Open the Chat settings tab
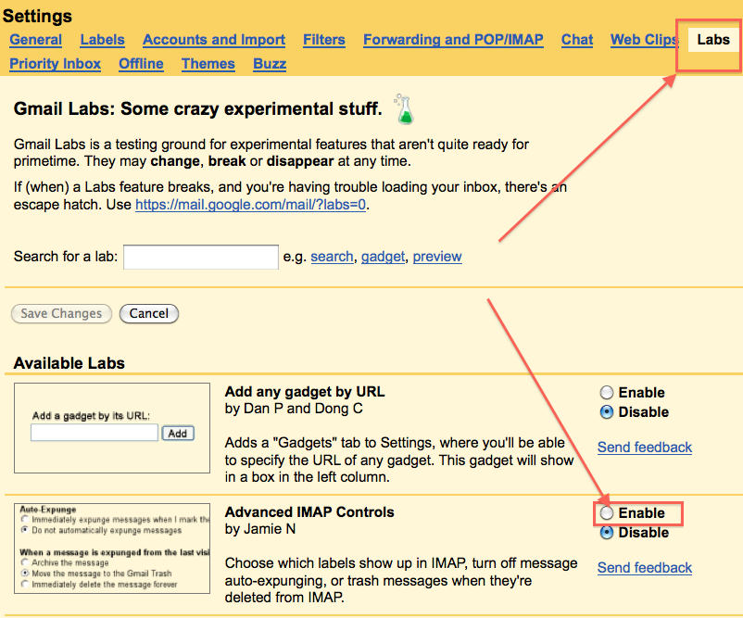This screenshot has width=743, height=618. (577, 40)
